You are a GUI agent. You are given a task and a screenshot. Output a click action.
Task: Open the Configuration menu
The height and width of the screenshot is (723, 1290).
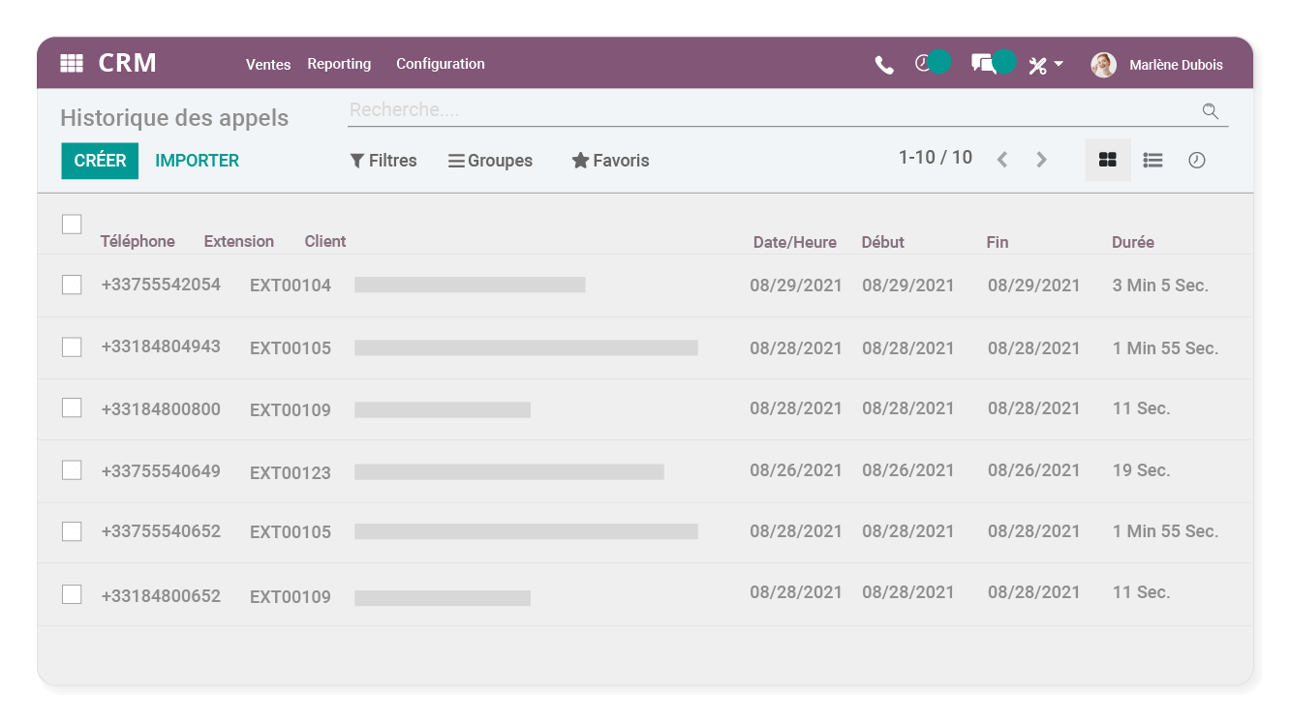[440, 64]
